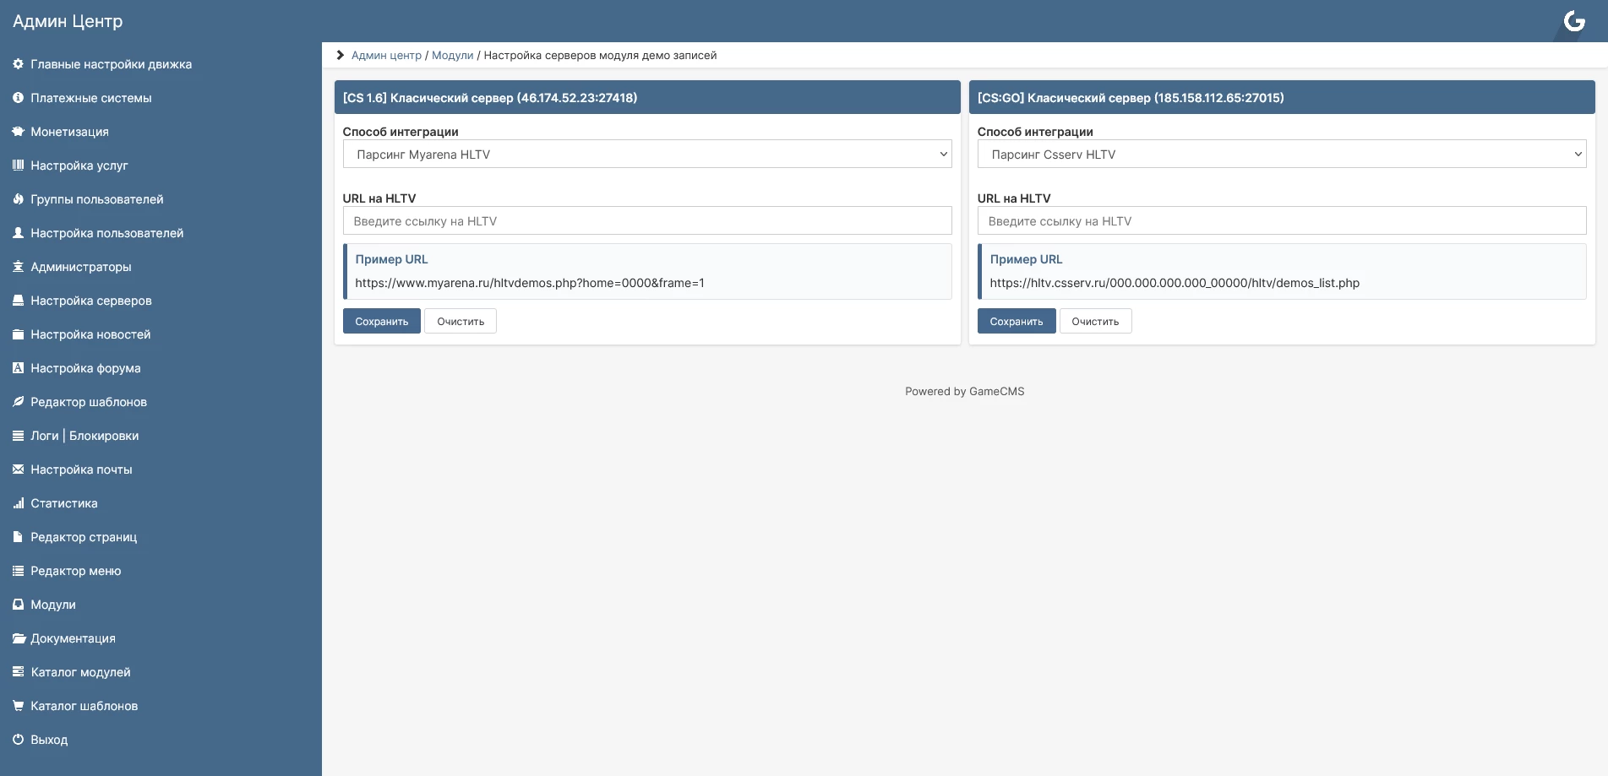Image resolution: width=1608 pixels, height=776 pixels.
Task: Click the envelope icon beside Настройка почты
Action: pyautogui.click(x=18, y=469)
